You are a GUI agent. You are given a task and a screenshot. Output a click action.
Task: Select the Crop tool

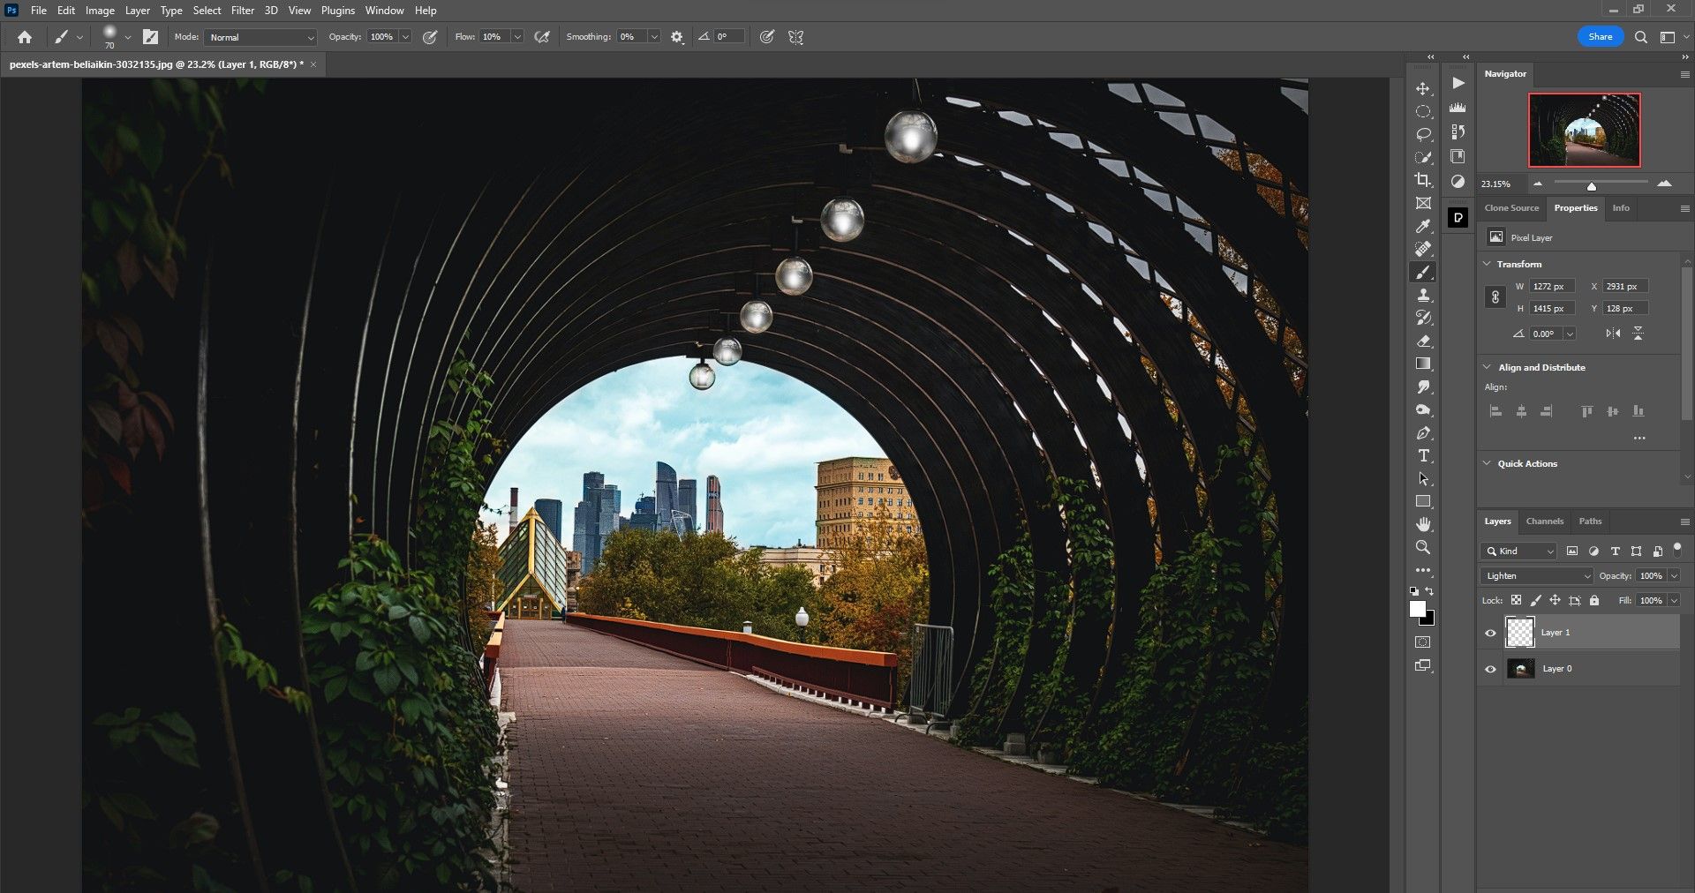point(1423,180)
